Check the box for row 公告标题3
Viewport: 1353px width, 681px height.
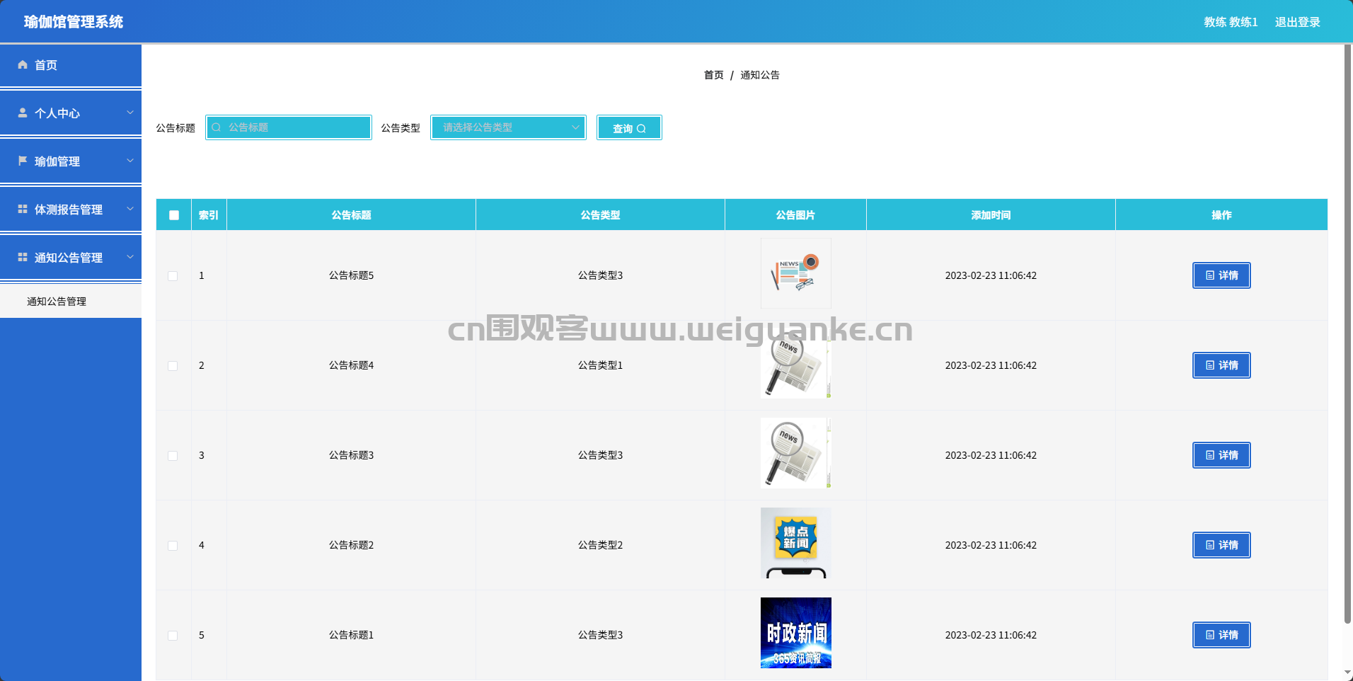tap(173, 456)
